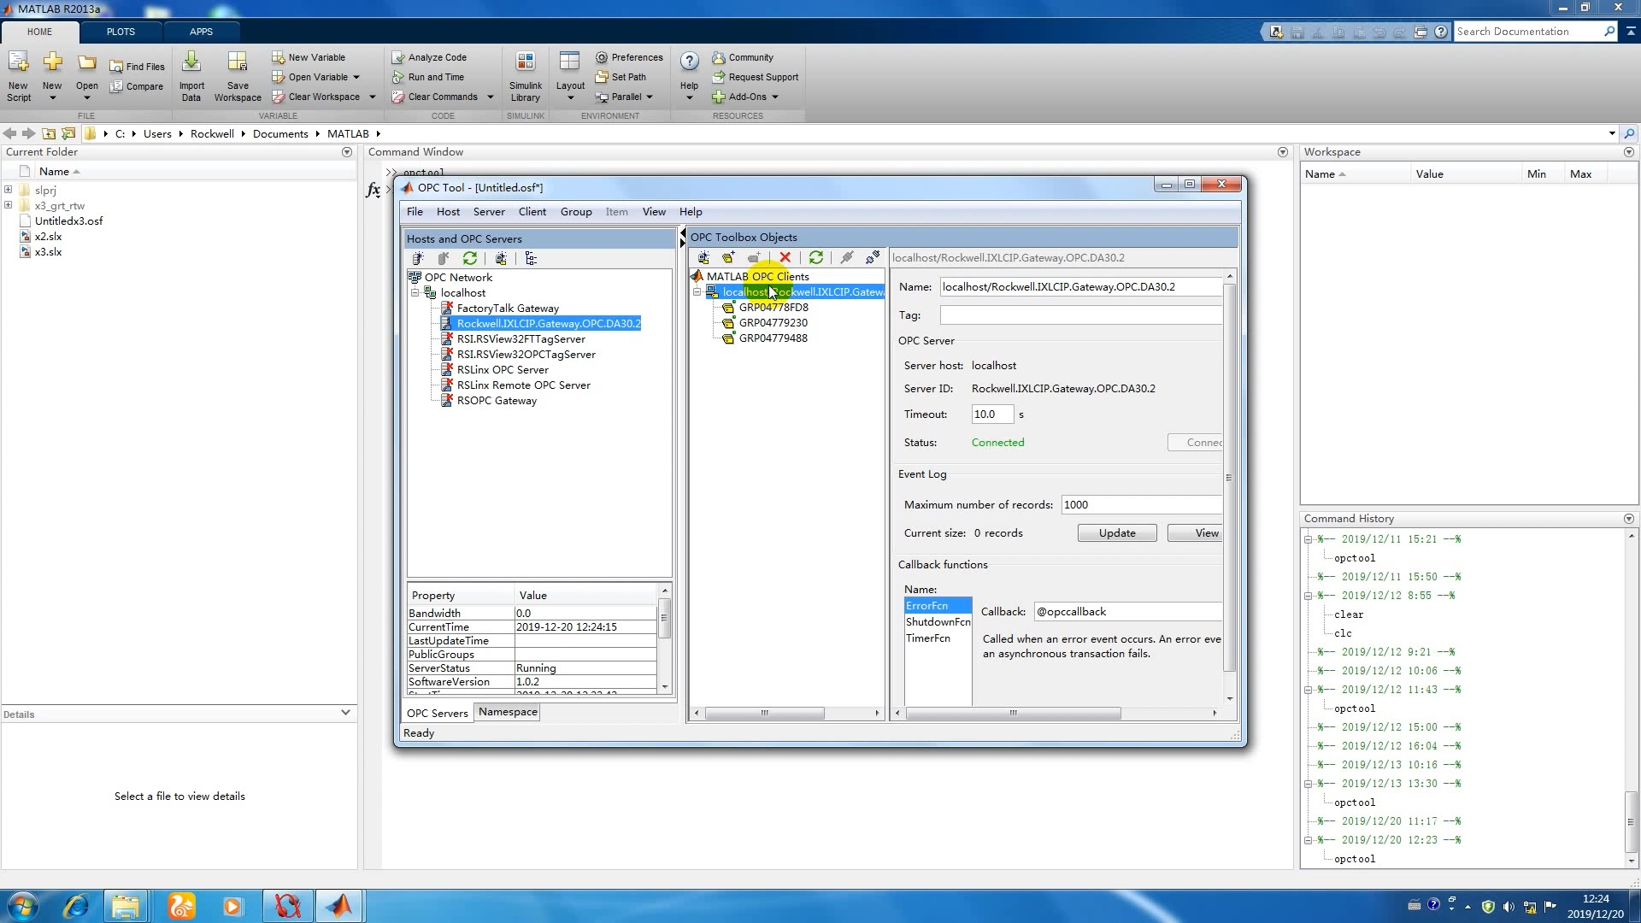Refresh the OPC Toolbox Objects tree

pyautogui.click(x=816, y=258)
